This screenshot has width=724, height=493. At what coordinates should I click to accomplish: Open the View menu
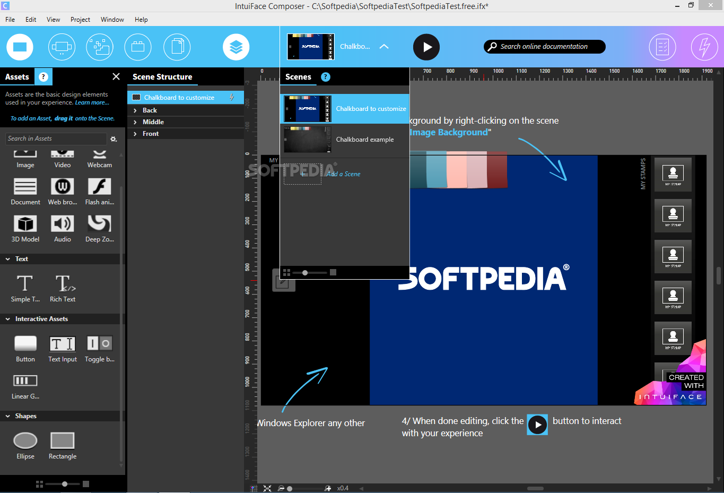[53, 20]
